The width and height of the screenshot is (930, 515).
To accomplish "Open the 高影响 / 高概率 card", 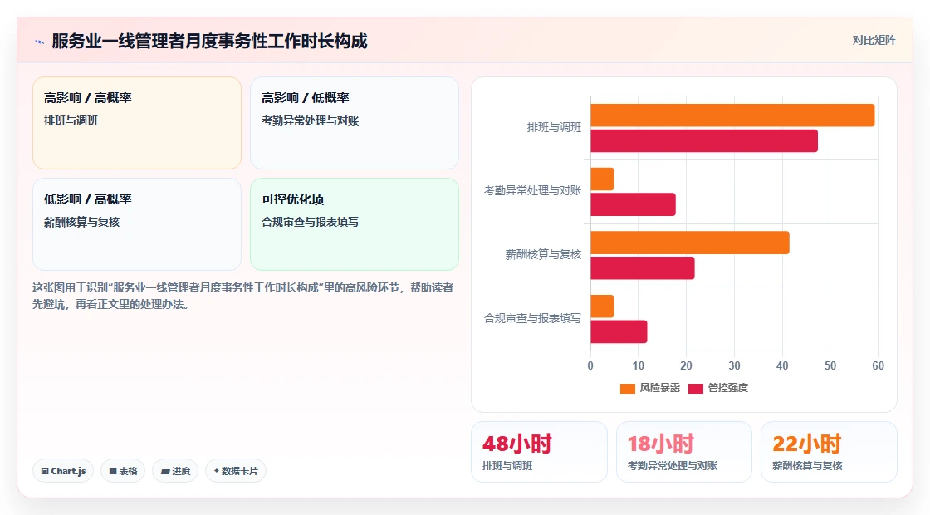I will [137, 123].
